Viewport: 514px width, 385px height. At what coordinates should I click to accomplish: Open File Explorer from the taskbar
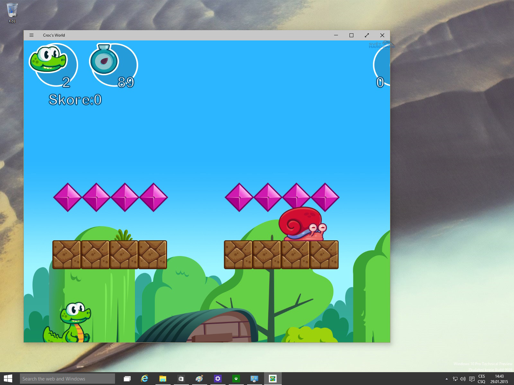[x=163, y=379]
